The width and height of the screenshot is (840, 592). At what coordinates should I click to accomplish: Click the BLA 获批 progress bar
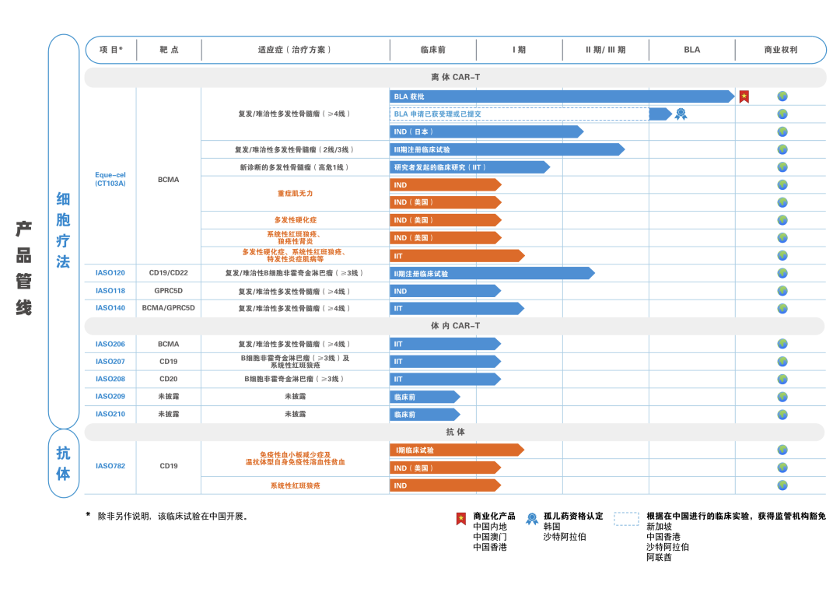tap(562, 96)
